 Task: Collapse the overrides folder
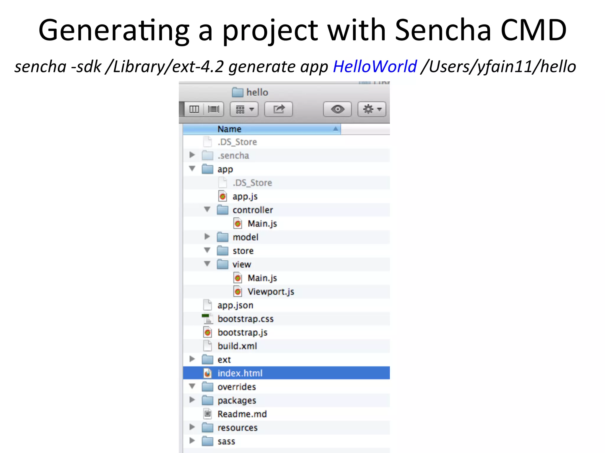pyautogui.click(x=192, y=386)
